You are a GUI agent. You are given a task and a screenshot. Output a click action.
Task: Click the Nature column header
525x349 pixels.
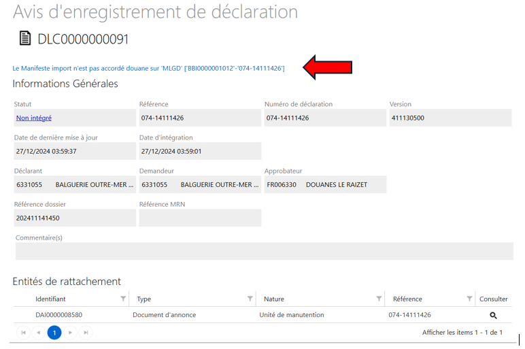coord(274,299)
